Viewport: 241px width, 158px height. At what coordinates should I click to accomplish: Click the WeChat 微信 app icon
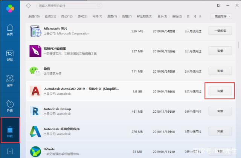(35, 71)
